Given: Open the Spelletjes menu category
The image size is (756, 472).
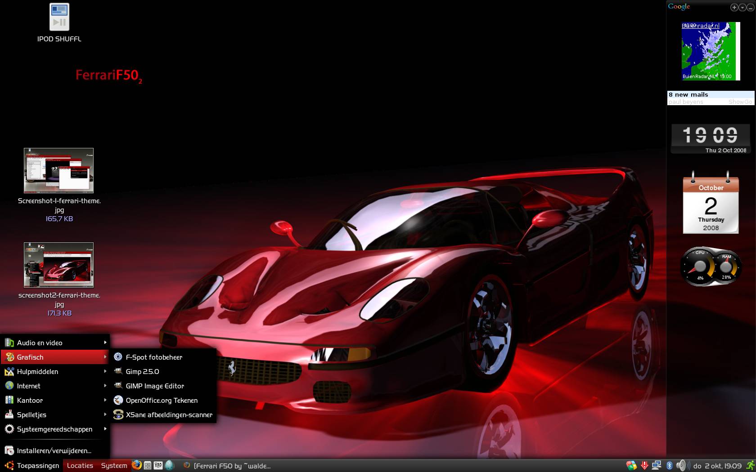Looking at the screenshot, I should pyautogui.click(x=55, y=414).
